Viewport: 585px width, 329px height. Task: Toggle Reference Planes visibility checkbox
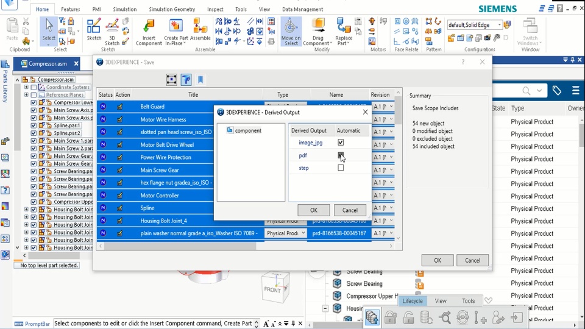[x=34, y=95]
